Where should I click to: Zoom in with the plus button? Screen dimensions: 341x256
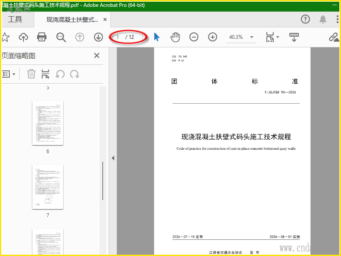[212, 37]
